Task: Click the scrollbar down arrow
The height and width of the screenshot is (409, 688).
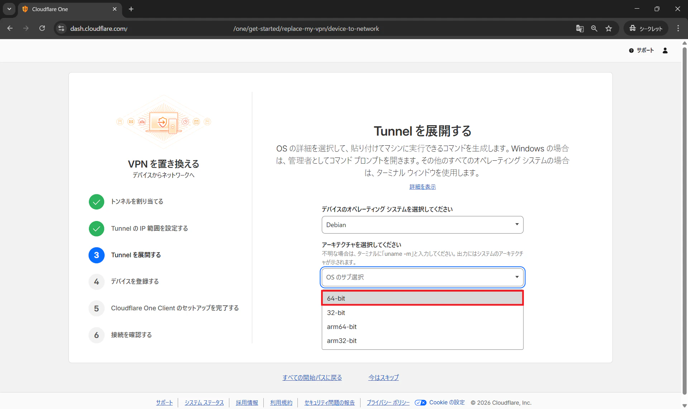Action: 684,406
